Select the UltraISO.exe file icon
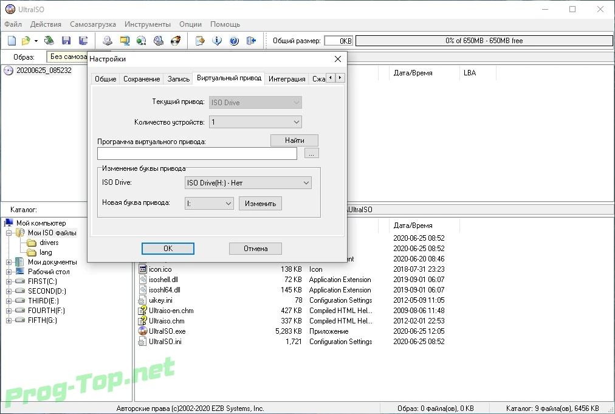The width and height of the screenshot is (615, 414). pyautogui.click(x=143, y=331)
